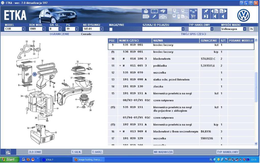The height and width of the screenshot is (163, 260).
Task: Switch to ETKA 7 taskbar button
Action: [56, 160]
